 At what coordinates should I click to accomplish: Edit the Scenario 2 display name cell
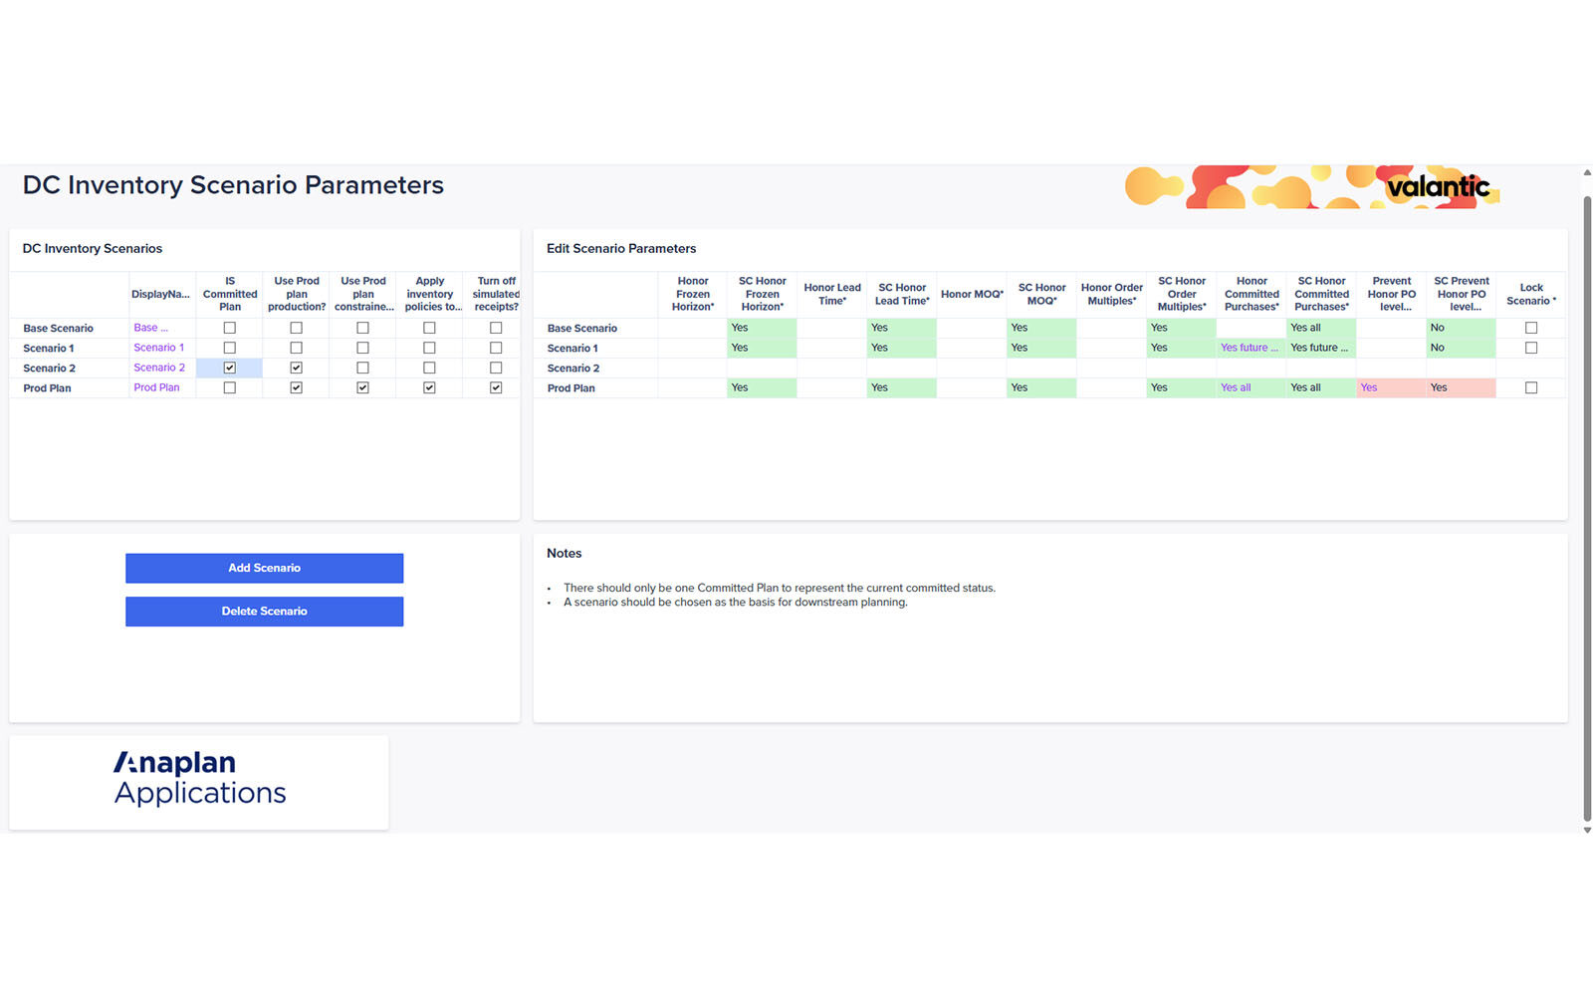click(160, 368)
